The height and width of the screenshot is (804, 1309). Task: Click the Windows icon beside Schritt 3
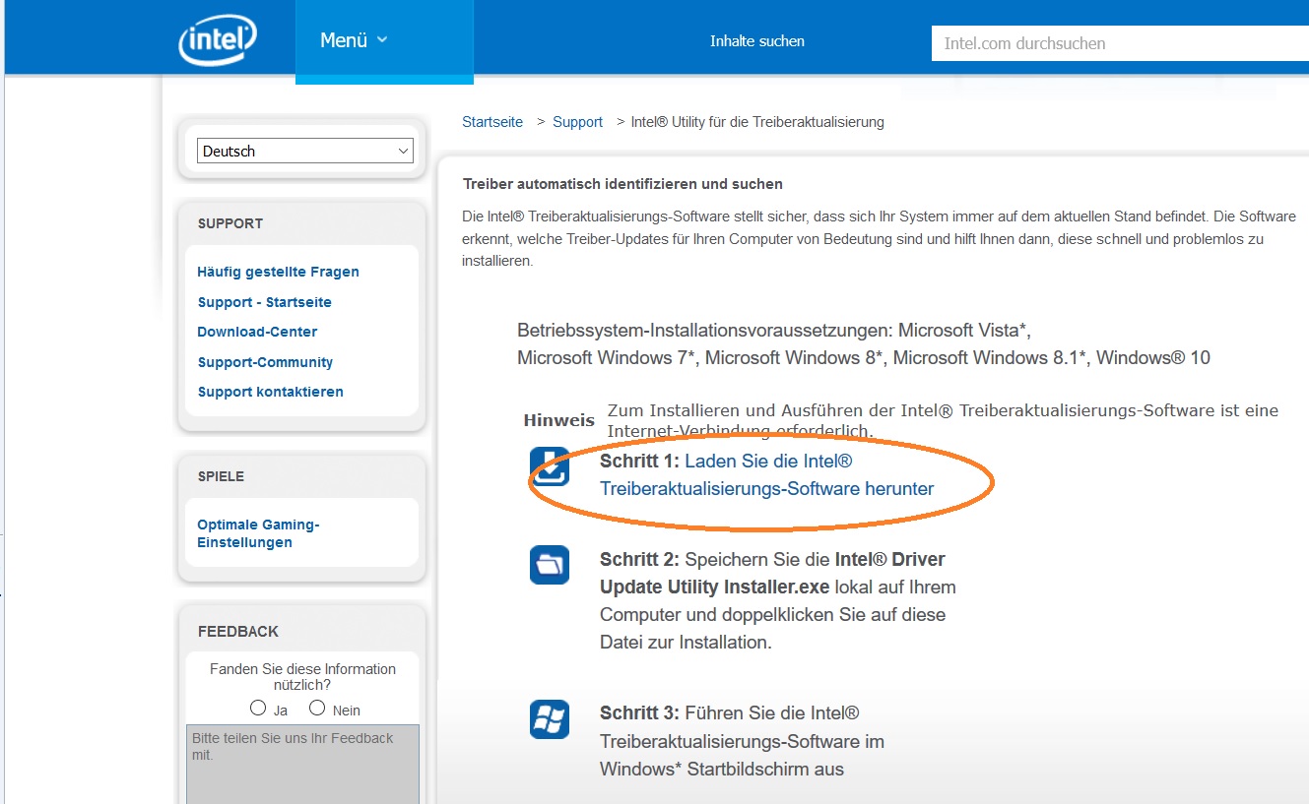550,719
